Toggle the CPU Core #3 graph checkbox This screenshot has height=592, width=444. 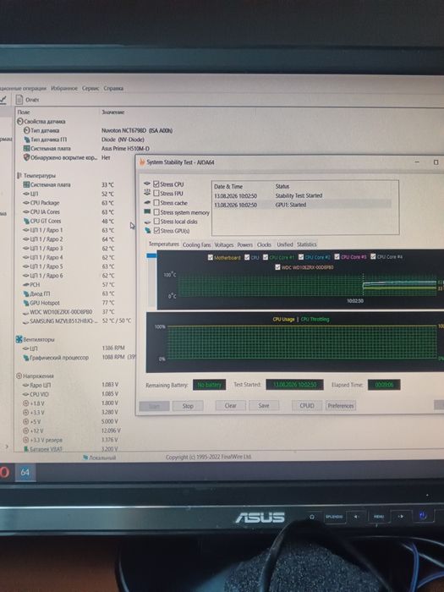point(337,257)
